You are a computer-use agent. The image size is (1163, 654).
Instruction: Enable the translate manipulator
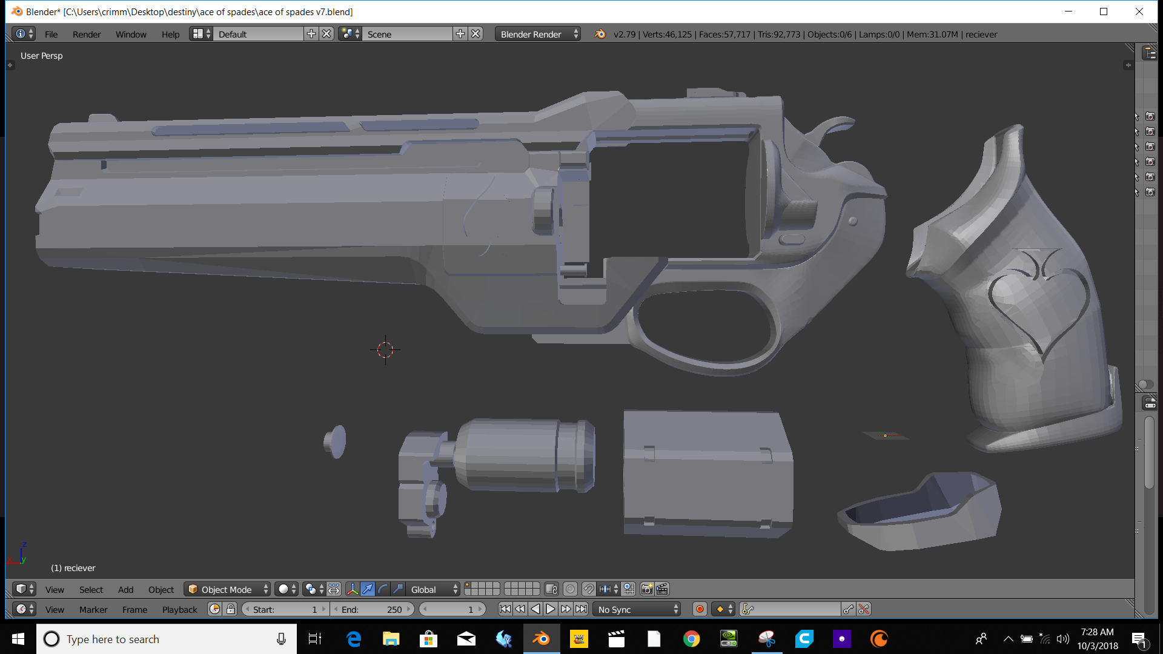[368, 589]
